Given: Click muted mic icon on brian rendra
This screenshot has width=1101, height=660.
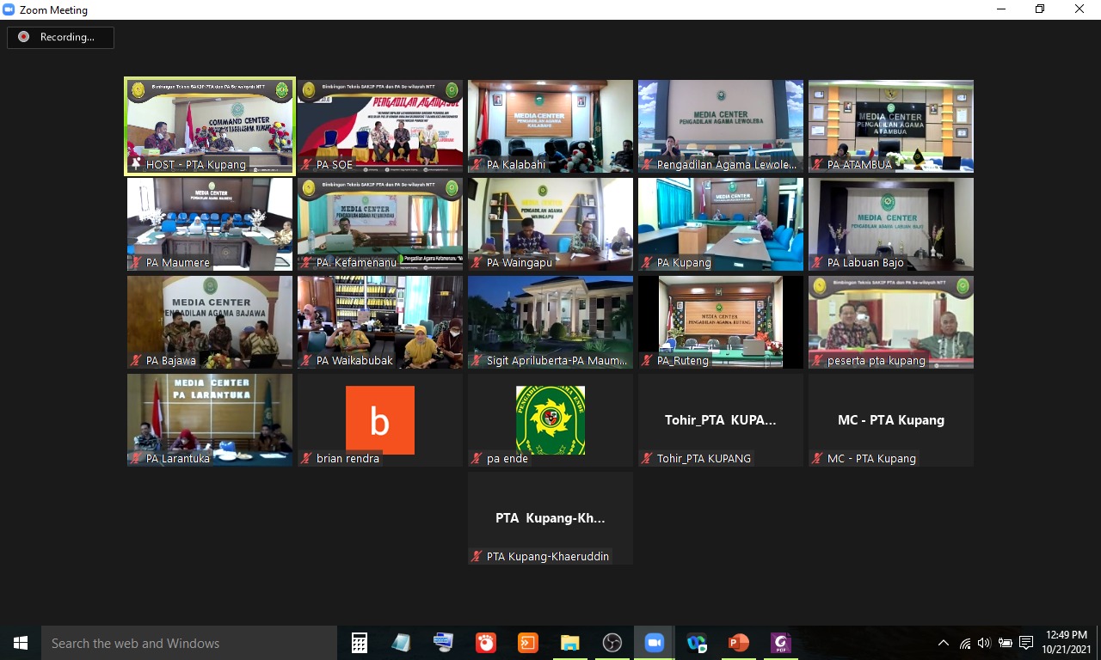Looking at the screenshot, I should (306, 459).
